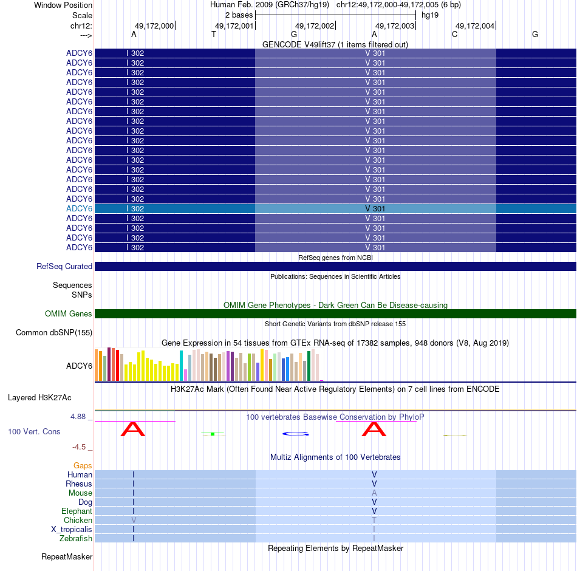Click the OMIM Gene Phenotypes green title

click(x=335, y=305)
